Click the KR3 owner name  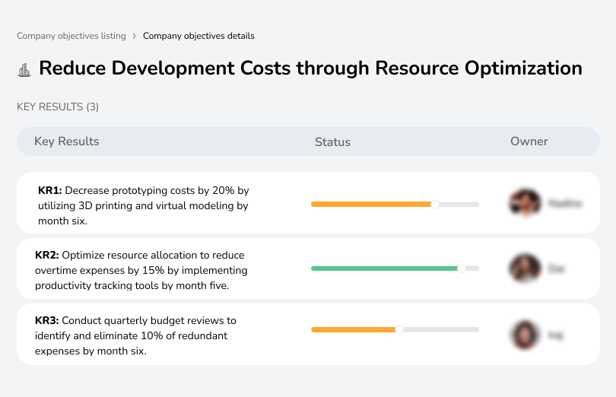555,335
